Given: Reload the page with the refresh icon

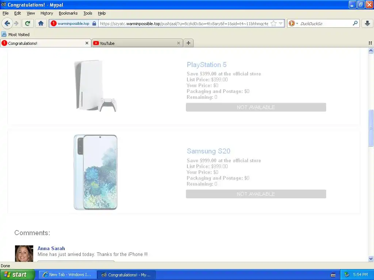Looking at the screenshot, I should [x=28, y=23].
